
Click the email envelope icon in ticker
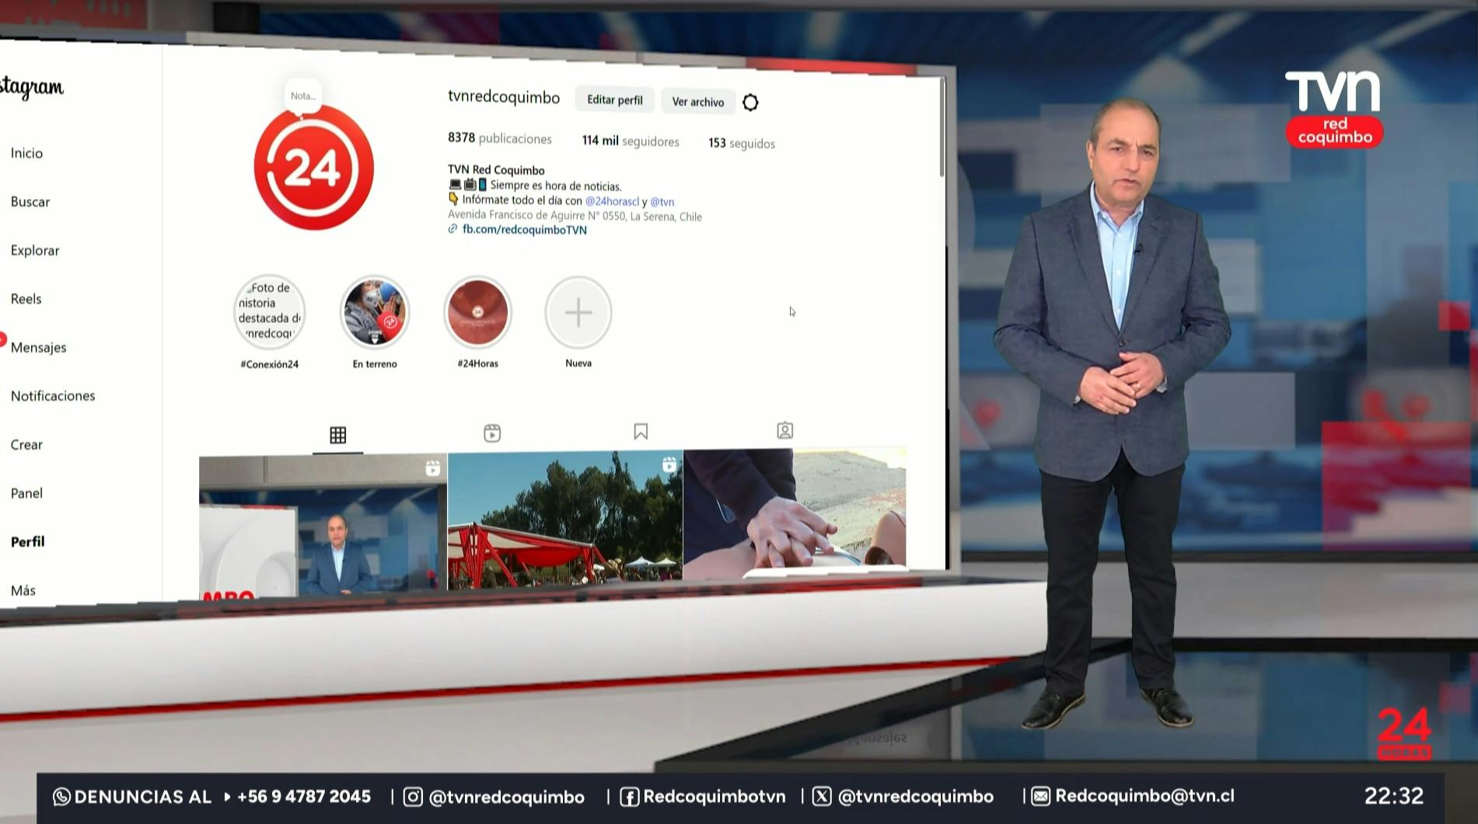1041,796
